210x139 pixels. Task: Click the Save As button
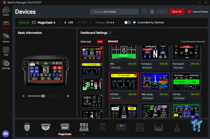click(x=177, y=11)
